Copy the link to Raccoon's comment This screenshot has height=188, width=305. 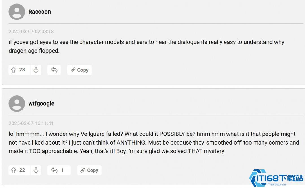click(x=79, y=70)
